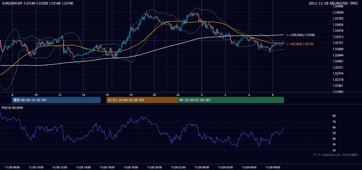This screenshot has height=170, width=362.
Task: Click hour label 12 under price chart
Action: [59, 95]
